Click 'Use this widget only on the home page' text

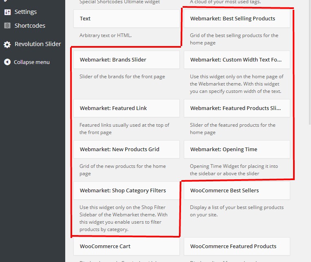tap(237, 84)
